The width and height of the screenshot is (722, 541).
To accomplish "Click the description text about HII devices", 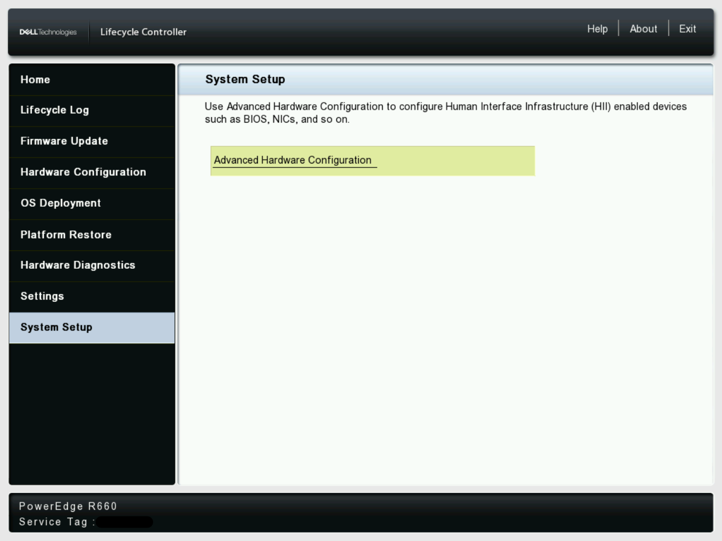I will (446, 113).
